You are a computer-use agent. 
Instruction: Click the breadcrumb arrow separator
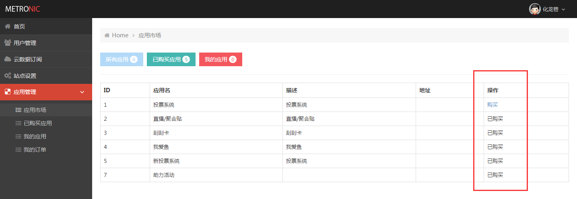(x=133, y=35)
